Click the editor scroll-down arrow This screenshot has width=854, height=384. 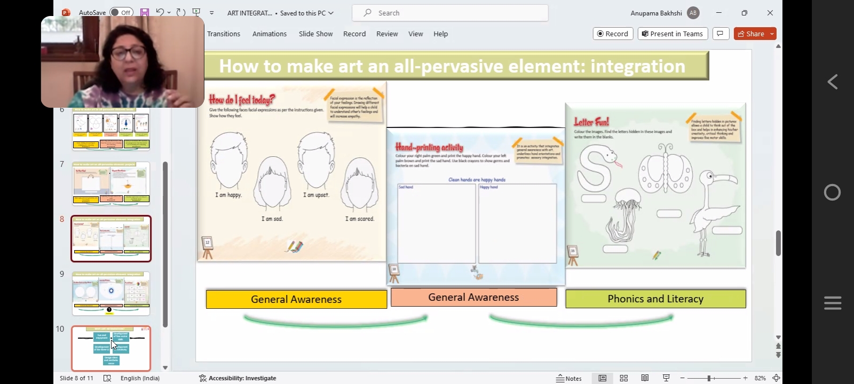(x=778, y=337)
